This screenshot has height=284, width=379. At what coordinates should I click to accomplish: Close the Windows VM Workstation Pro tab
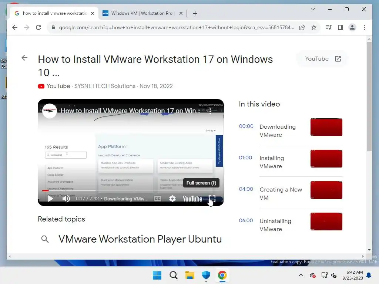pyautogui.click(x=181, y=13)
